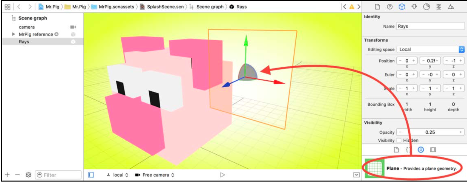The image size is (467, 182).
Task: Open the Free camera selector
Action: pyautogui.click(x=155, y=175)
